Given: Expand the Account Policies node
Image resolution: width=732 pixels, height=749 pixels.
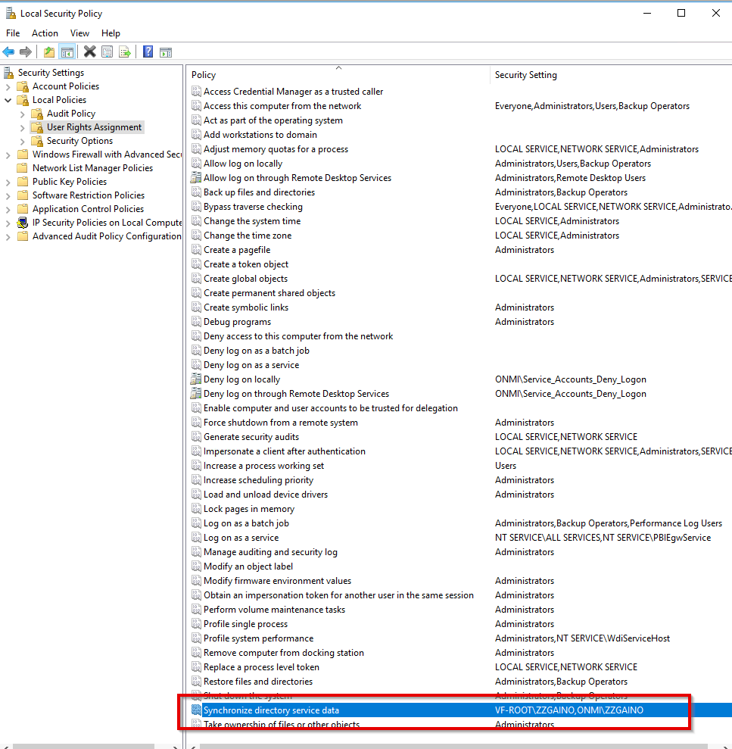Looking at the screenshot, I should point(8,86).
